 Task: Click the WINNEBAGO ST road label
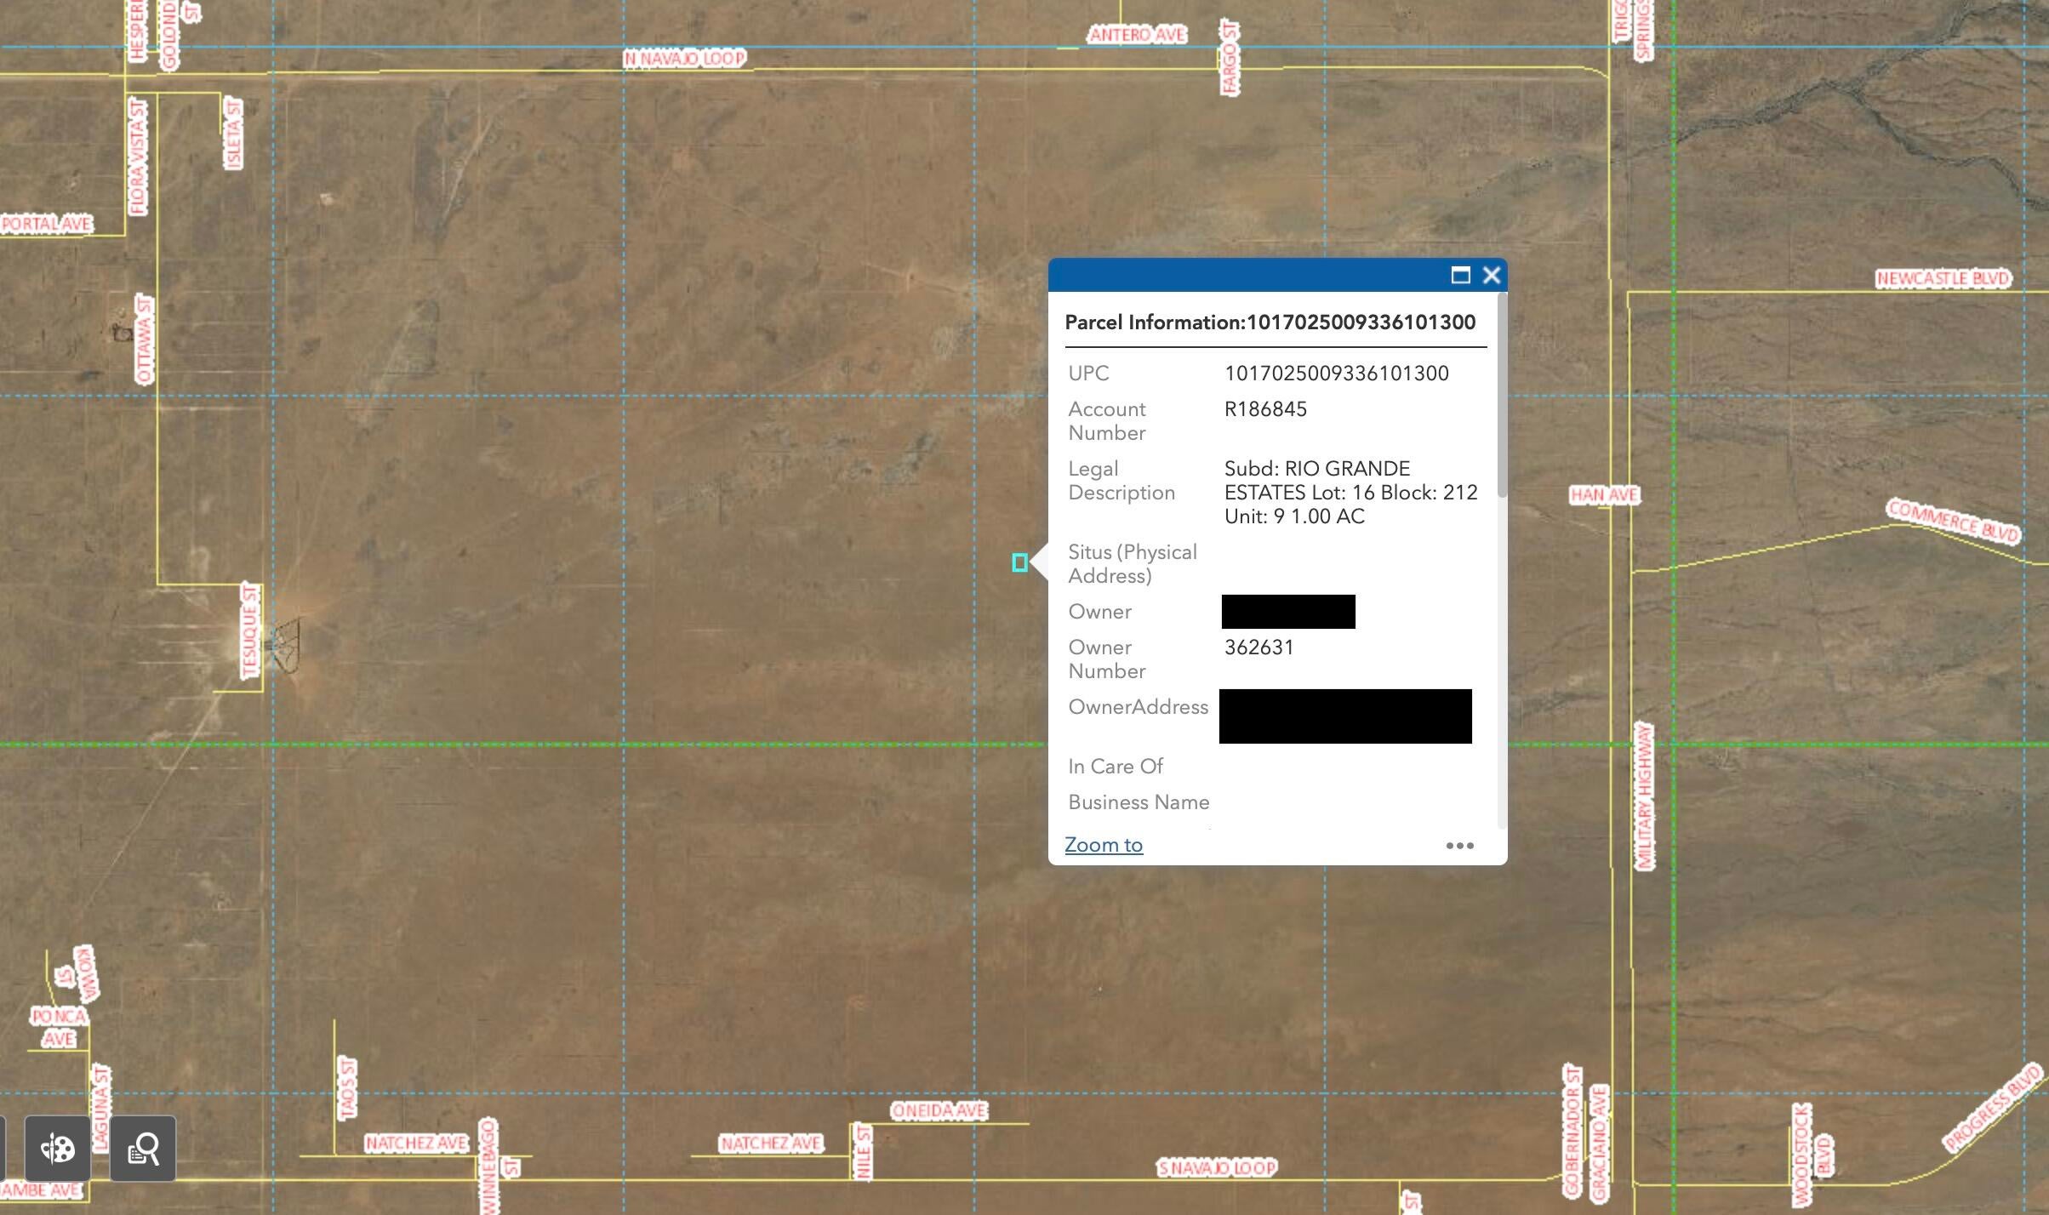click(x=499, y=1167)
